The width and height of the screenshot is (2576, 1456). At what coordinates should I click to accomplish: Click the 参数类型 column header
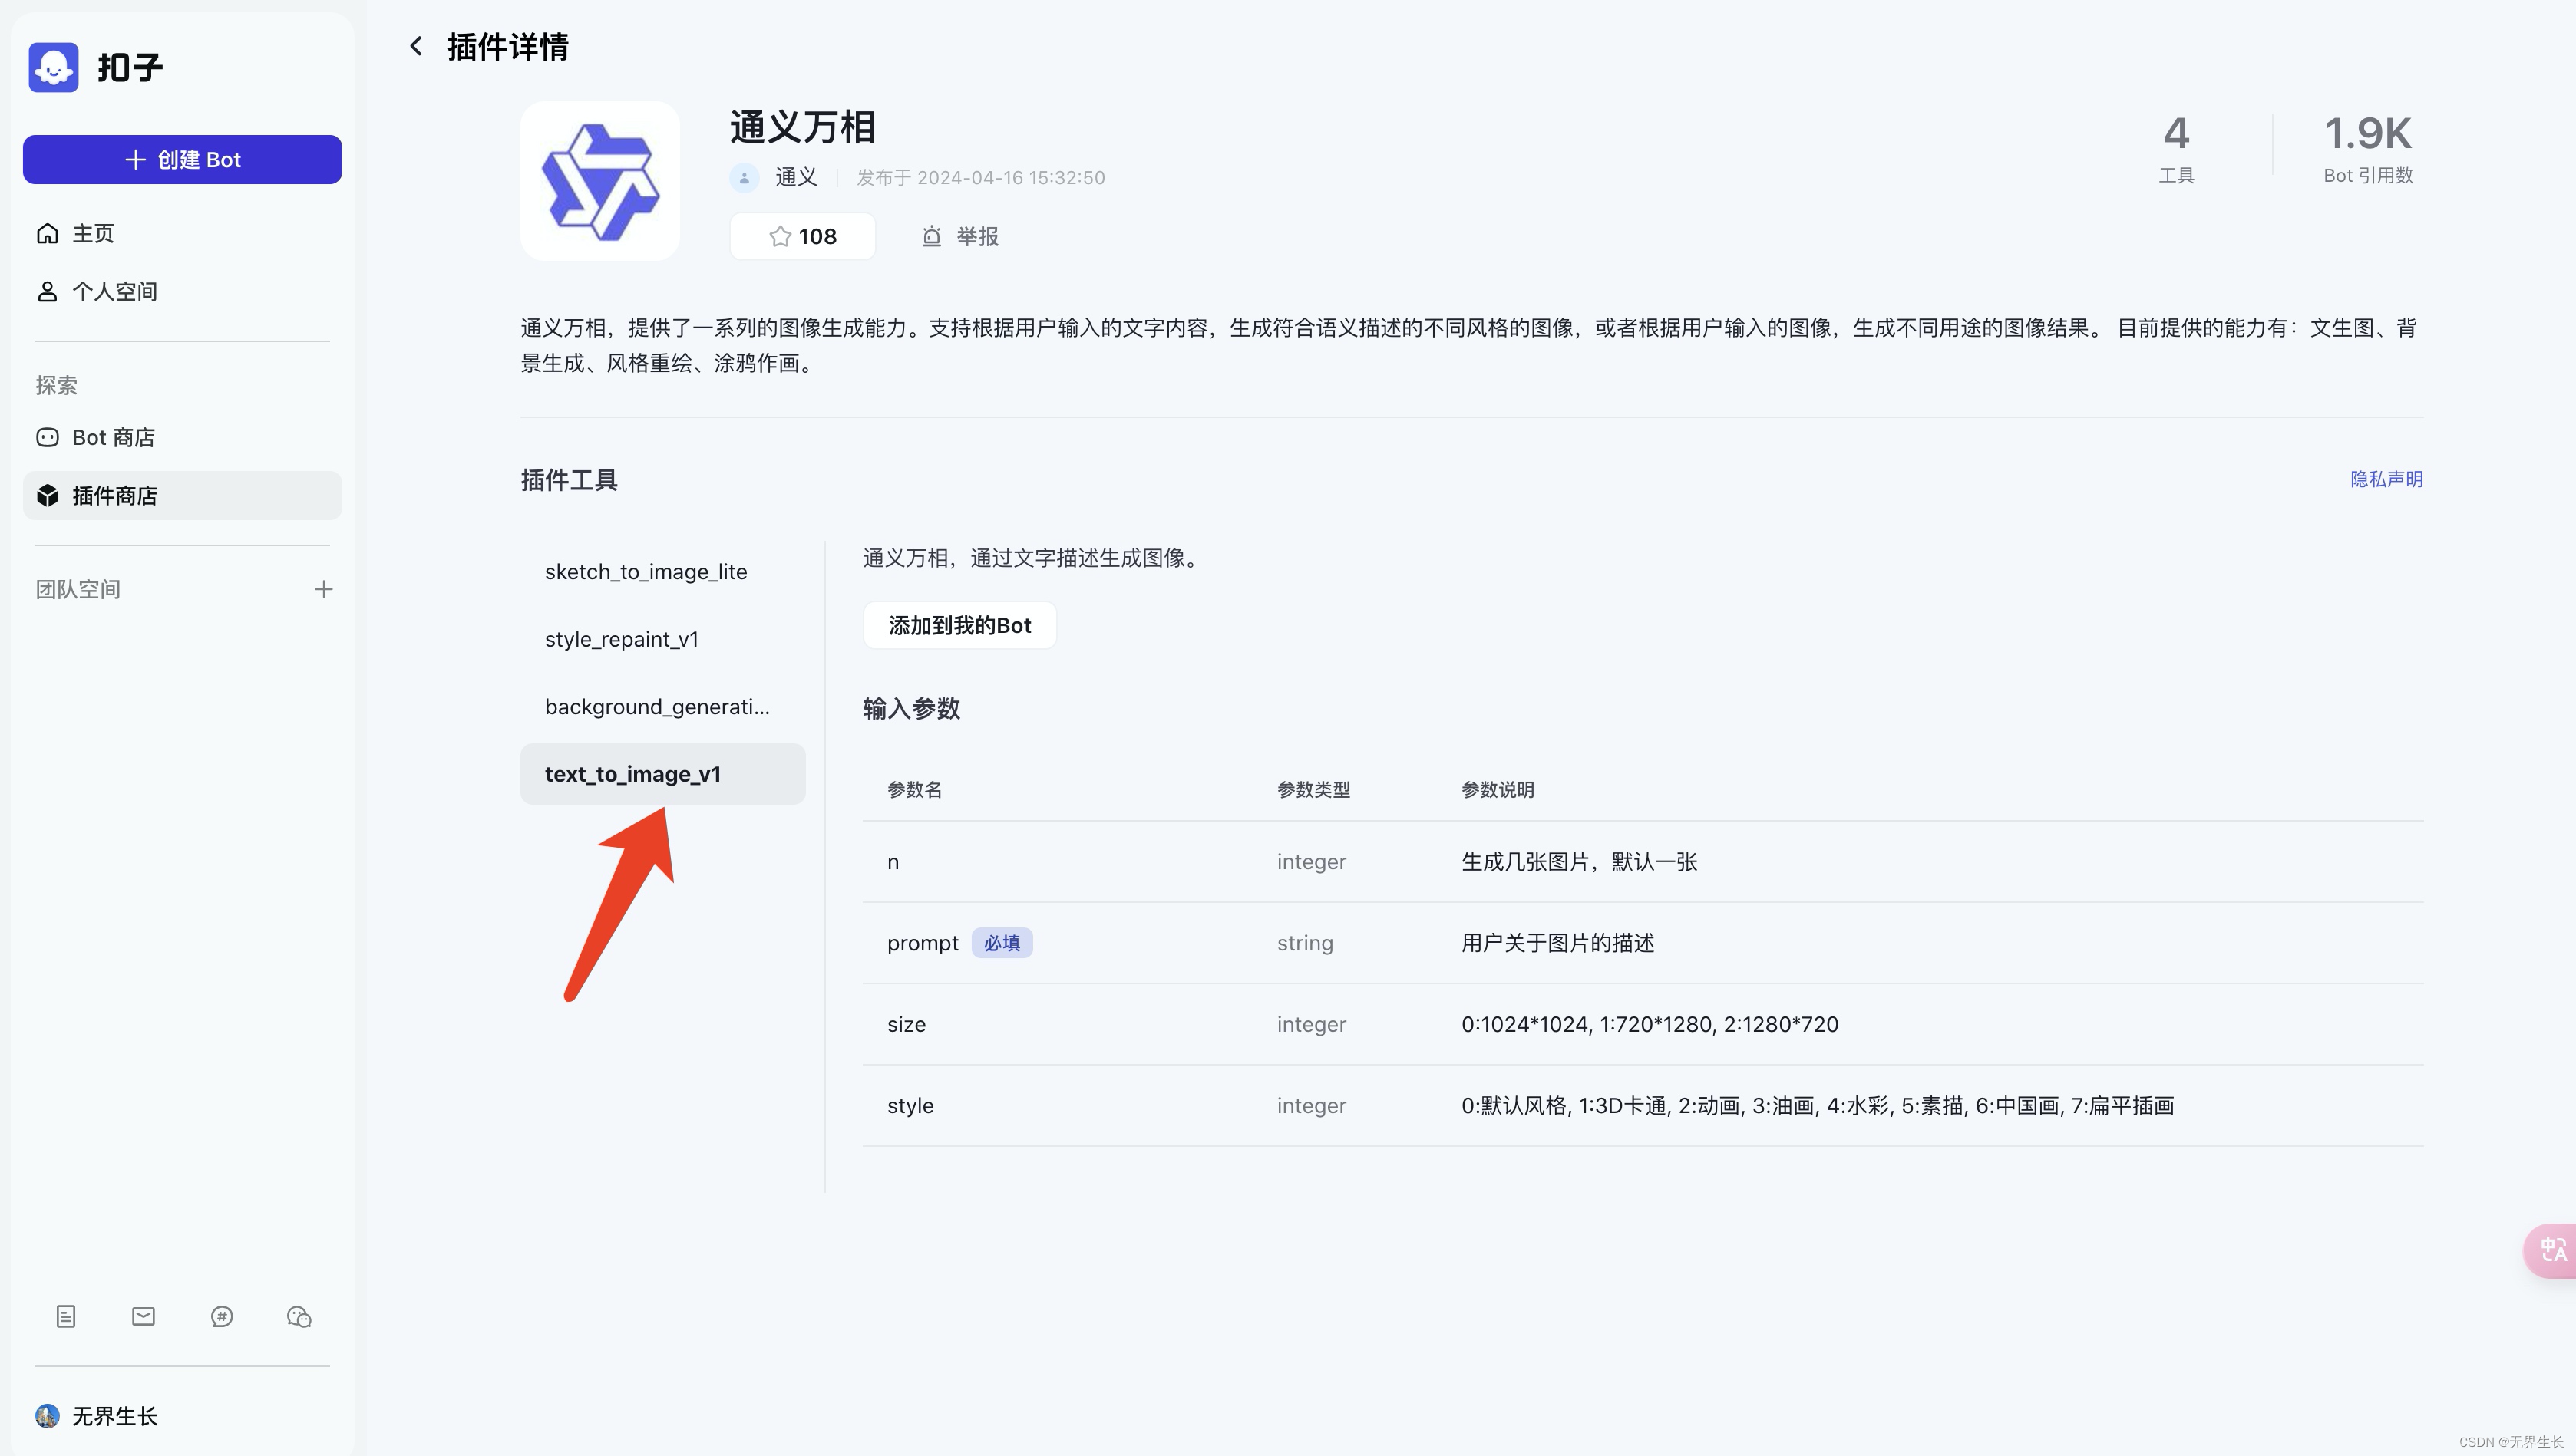pos(1313,789)
